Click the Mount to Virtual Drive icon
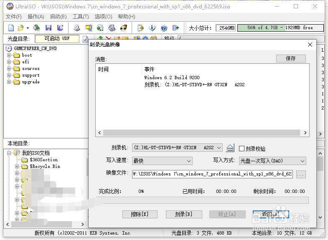This screenshot has width=328, height=240. point(112,28)
